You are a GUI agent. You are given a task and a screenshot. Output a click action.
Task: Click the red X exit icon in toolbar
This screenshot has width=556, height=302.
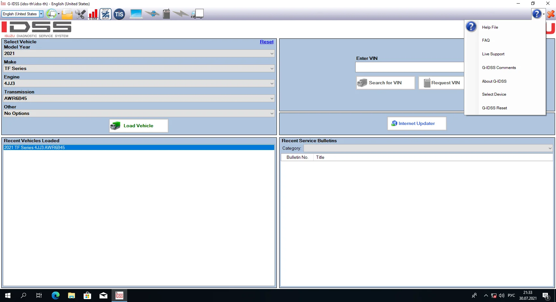[x=551, y=14]
